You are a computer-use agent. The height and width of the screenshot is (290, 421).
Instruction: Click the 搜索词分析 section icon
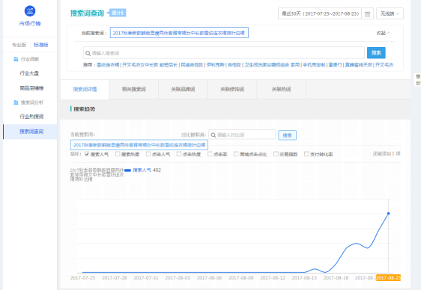16,102
